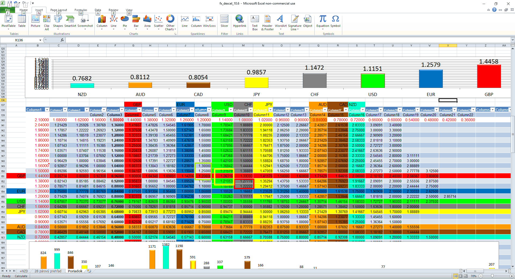This screenshot has width=515, height=279.
Task: Open Header & Footer tool
Action: [267, 23]
